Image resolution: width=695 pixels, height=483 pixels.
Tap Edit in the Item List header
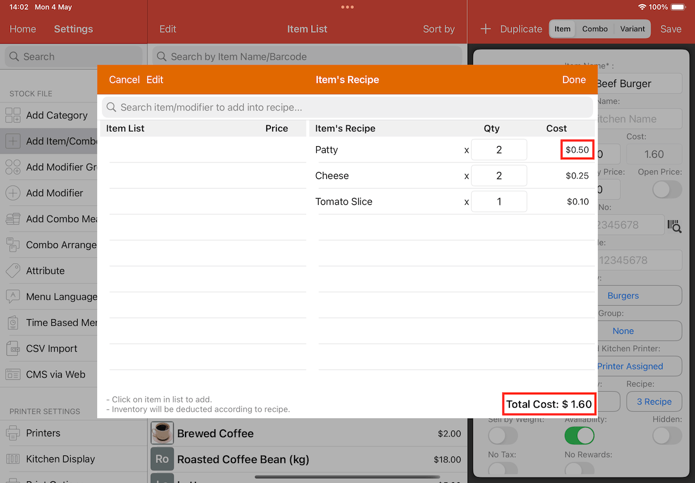167,29
